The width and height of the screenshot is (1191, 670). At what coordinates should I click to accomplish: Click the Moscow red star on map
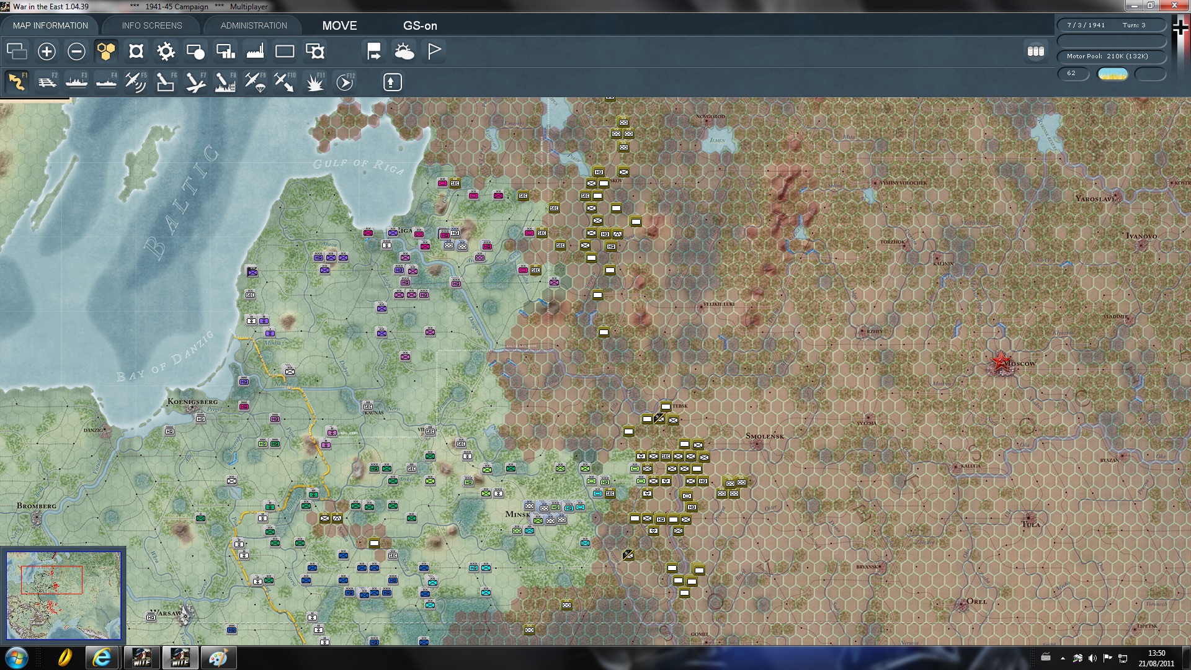click(x=1000, y=362)
